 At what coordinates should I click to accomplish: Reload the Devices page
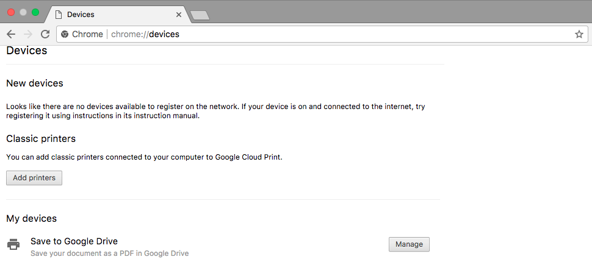(45, 34)
